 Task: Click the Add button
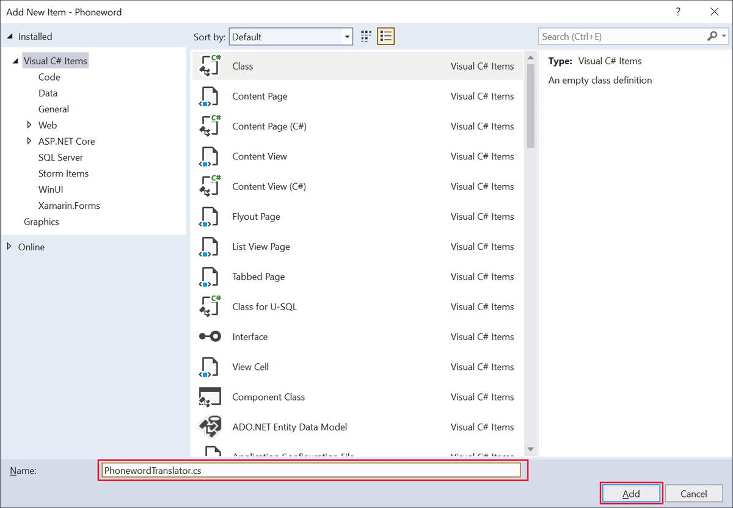point(631,493)
